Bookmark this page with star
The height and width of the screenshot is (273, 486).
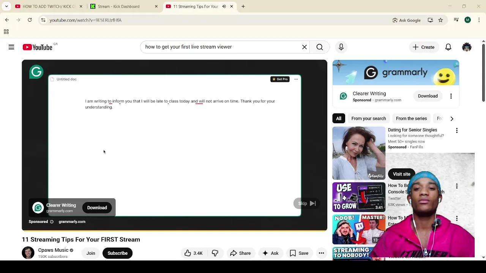tap(440, 20)
